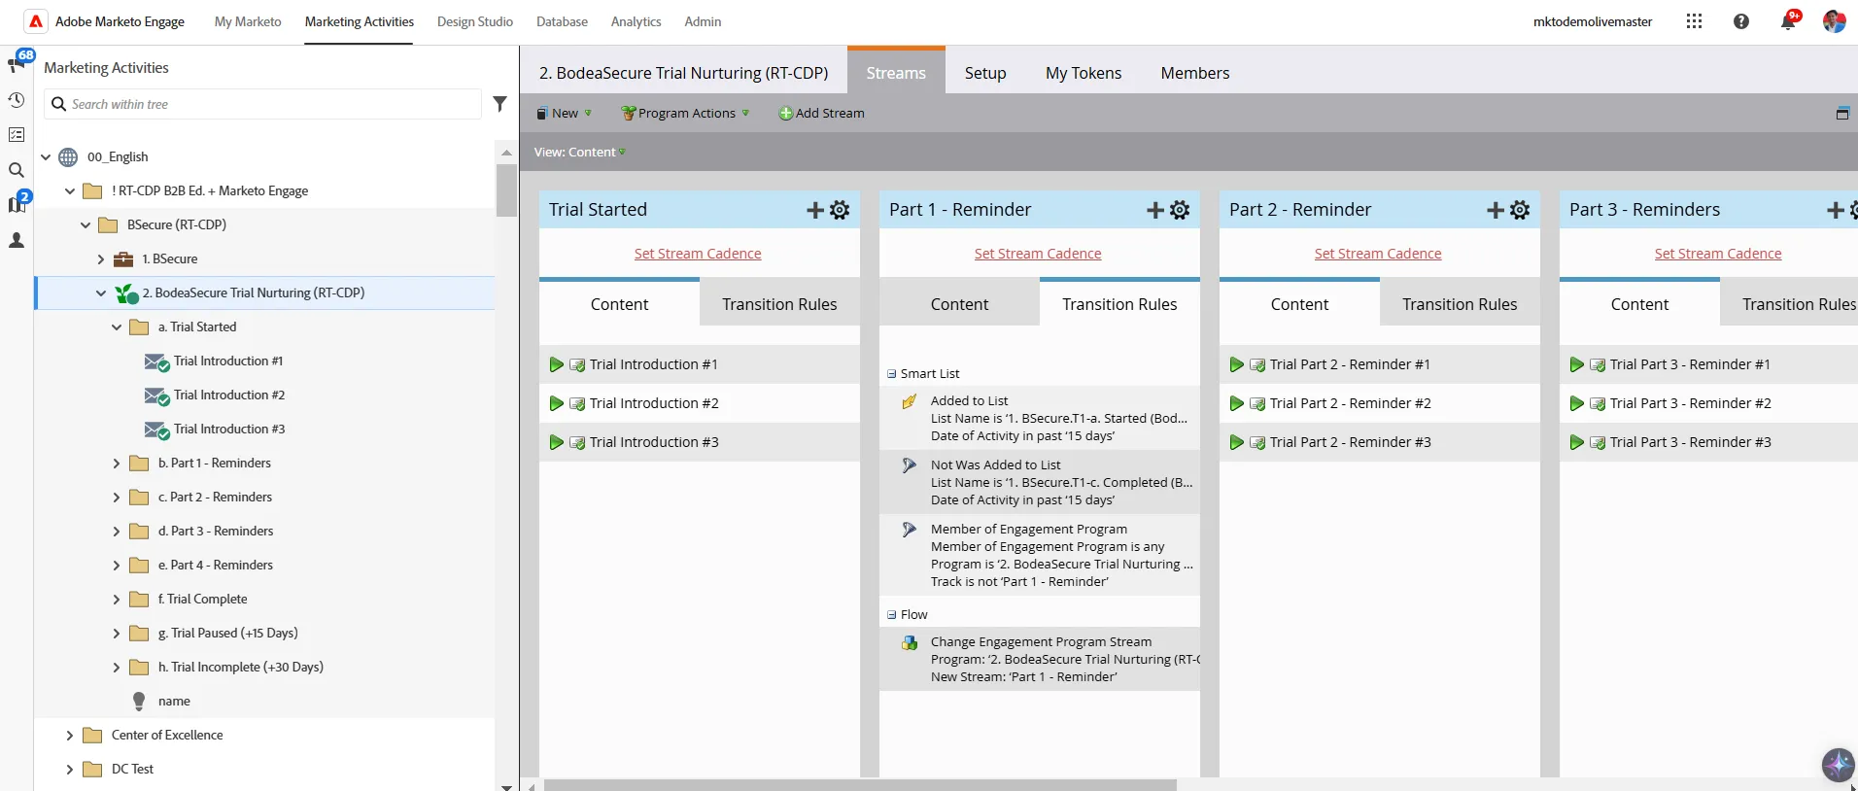Click the AI assistant sparkle button

click(x=1838, y=765)
